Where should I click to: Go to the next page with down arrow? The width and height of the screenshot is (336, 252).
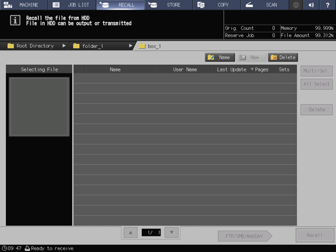click(x=172, y=233)
